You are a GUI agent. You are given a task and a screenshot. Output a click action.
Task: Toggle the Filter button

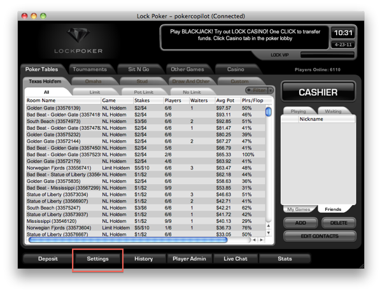click(x=257, y=90)
